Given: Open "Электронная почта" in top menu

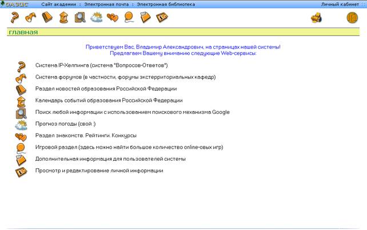Looking at the screenshot, I should click(106, 4).
